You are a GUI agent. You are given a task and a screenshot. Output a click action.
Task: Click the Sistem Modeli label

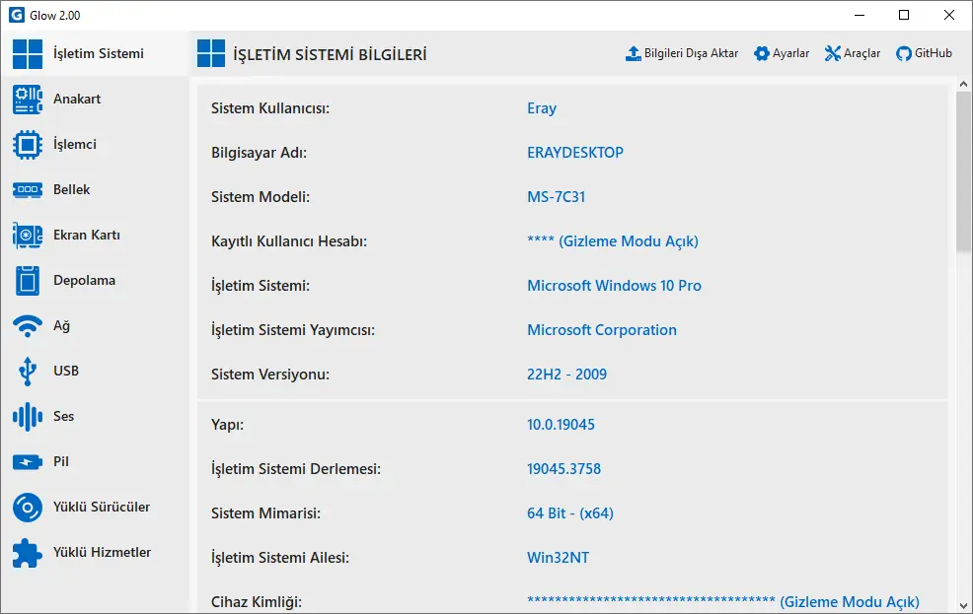click(260, 197)
